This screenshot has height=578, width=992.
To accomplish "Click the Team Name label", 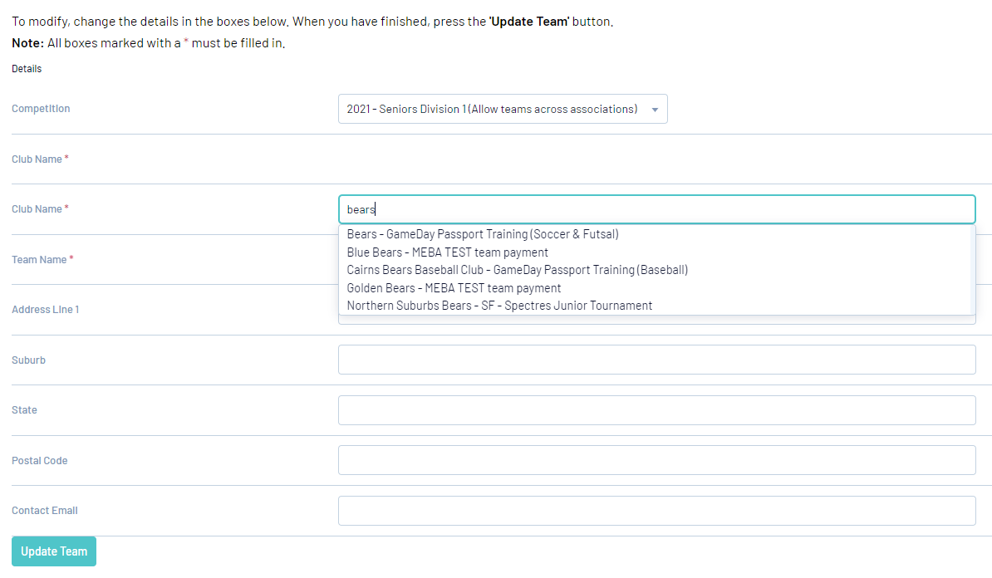I will pos(39,260).
